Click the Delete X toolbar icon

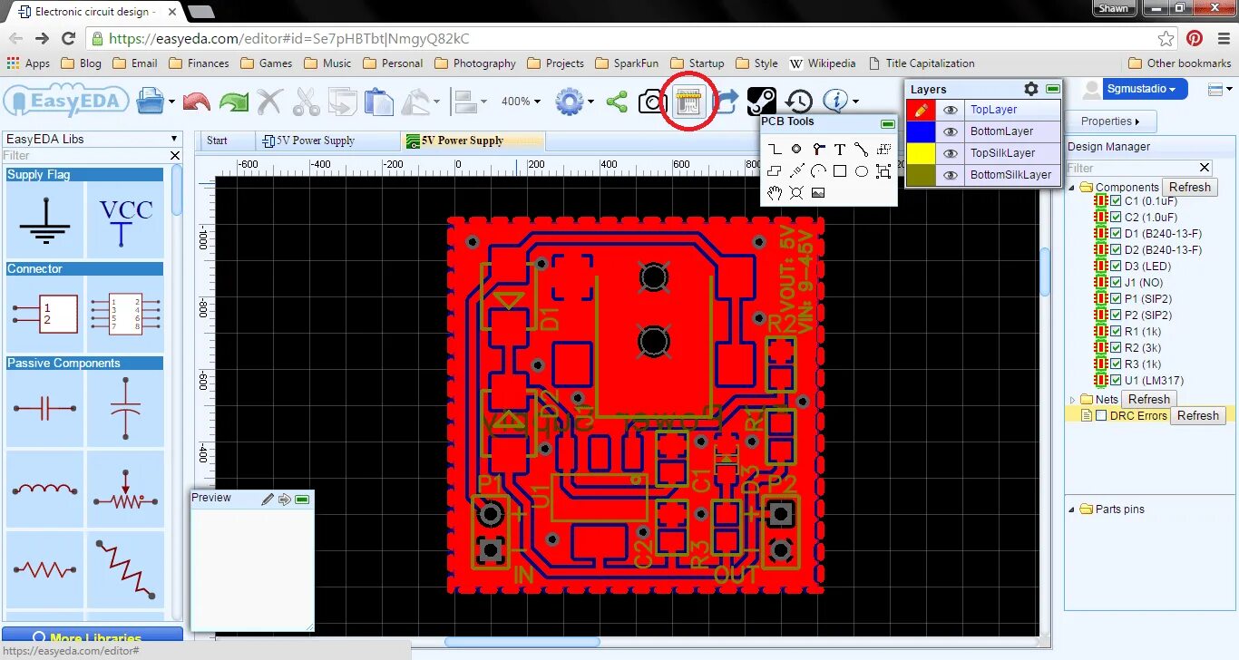tap(269, 101)
